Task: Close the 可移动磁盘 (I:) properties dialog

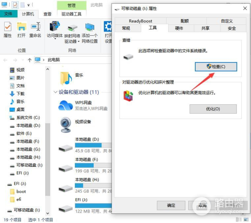Action: (245, 8)
